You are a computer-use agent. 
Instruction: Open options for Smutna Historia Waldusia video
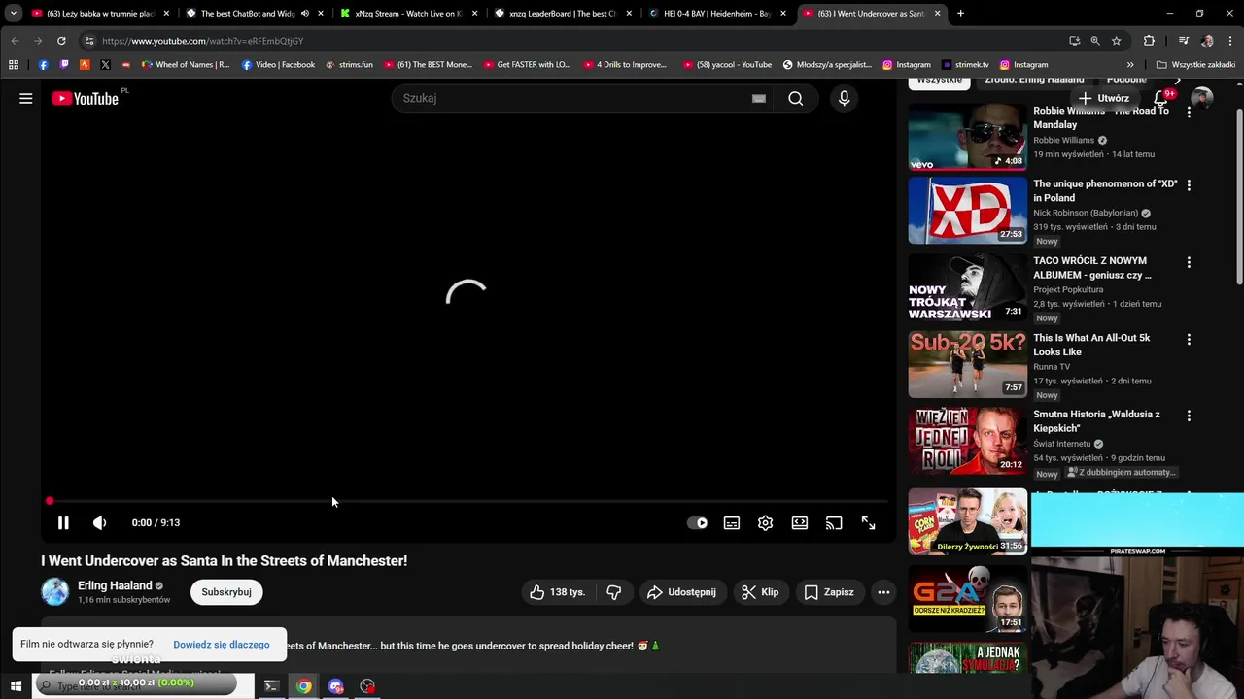coord(1189,416)
